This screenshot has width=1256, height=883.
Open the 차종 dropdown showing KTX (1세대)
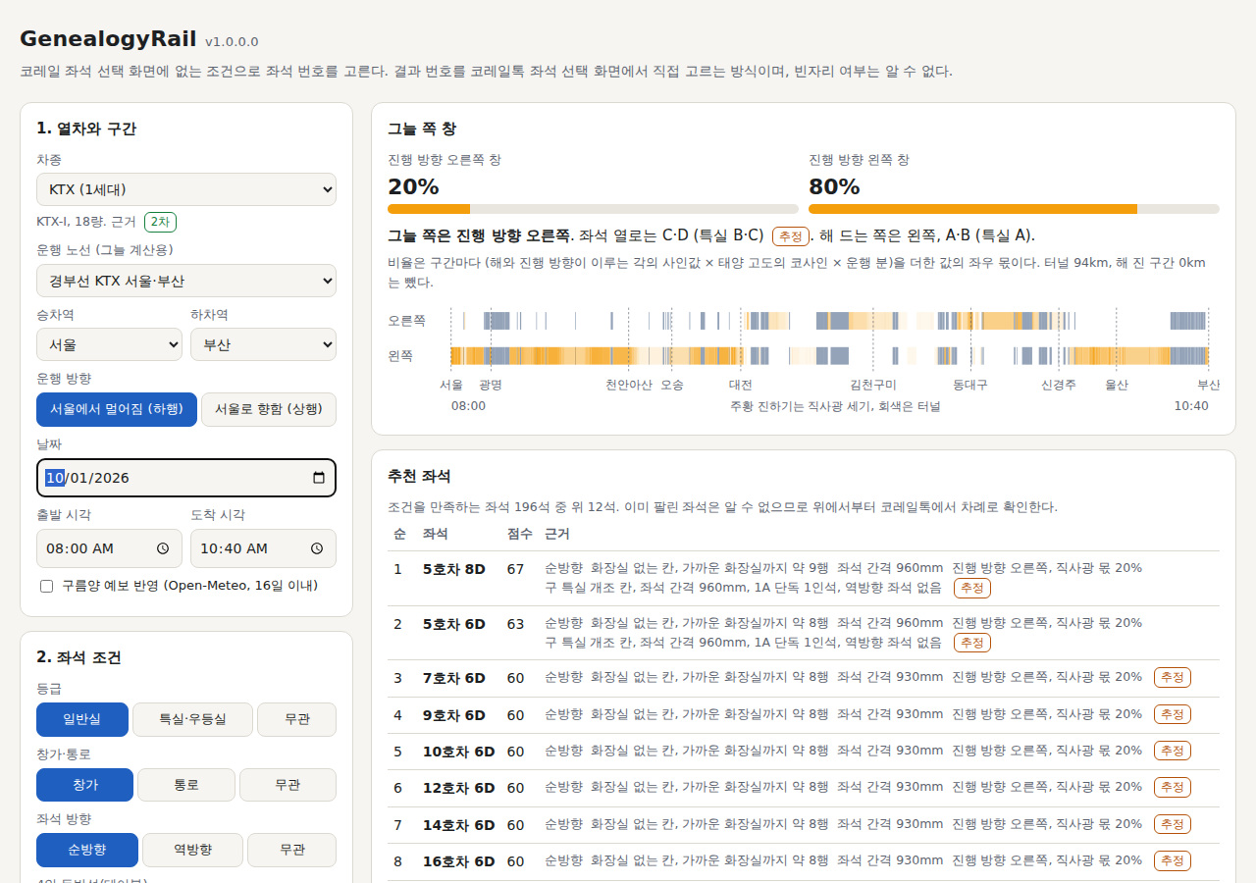(186, 189)
